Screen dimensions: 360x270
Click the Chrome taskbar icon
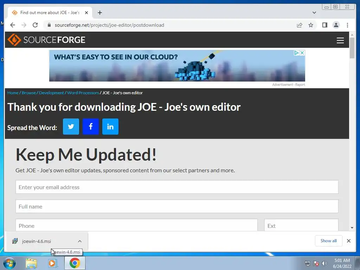pyautogui.click(x=75, y=263)
